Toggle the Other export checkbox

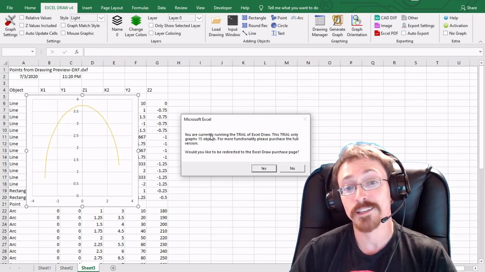coord(404,18)
